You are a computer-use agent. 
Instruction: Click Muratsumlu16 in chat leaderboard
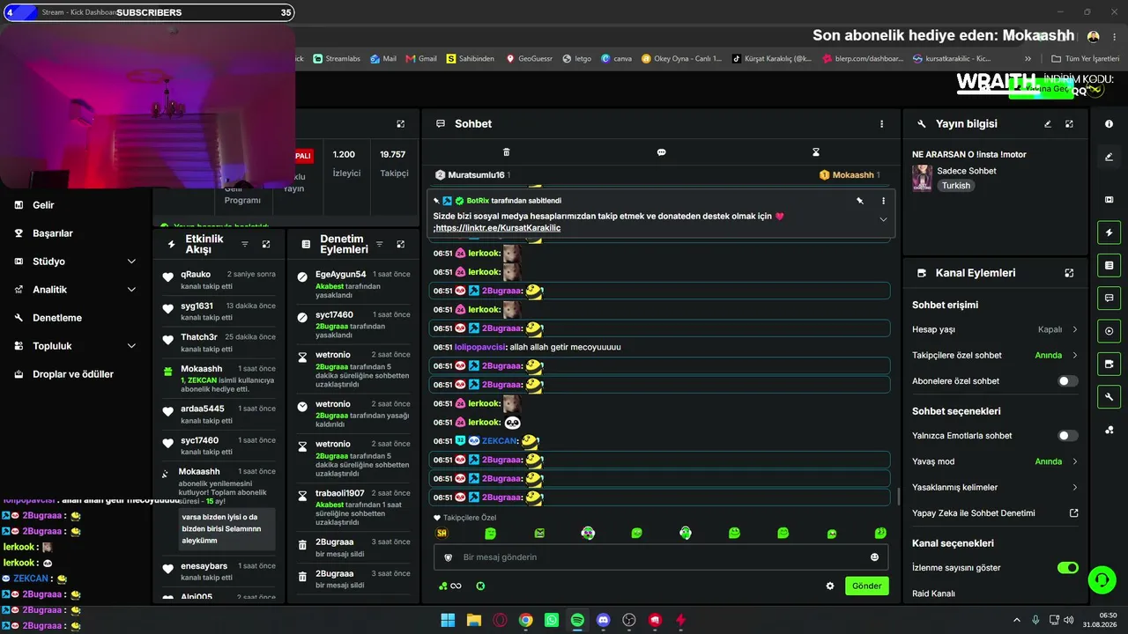click(x=476, y=175)
